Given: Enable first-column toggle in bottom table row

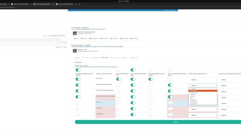Looking at the screenshot, I should click(78, 114).
